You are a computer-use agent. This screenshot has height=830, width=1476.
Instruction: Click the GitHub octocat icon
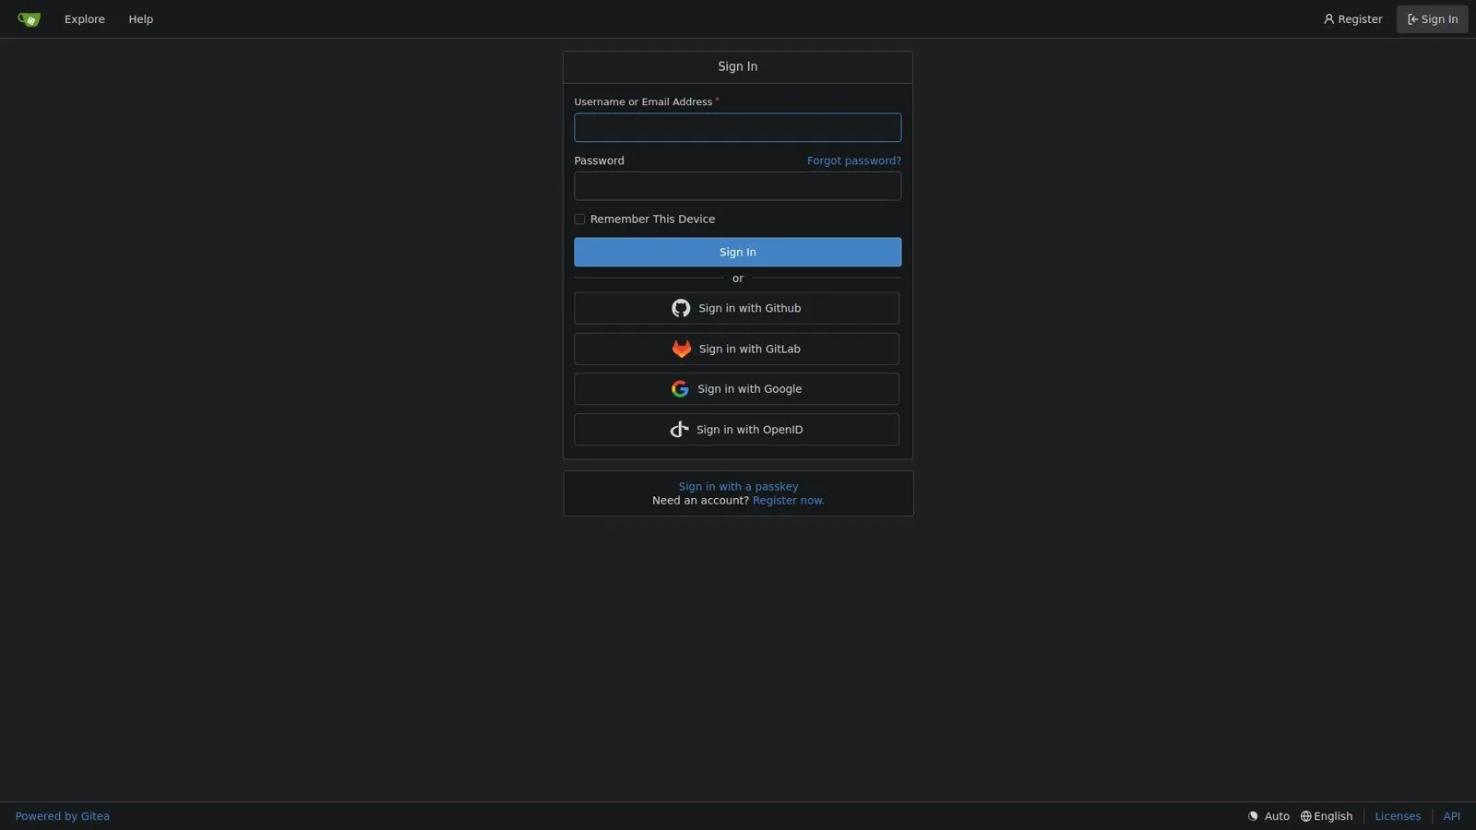pos(681,308)
